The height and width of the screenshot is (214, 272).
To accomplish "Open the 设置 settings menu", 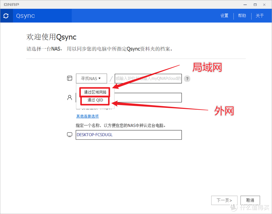I will pyautogui.click(x=224, y=16).
